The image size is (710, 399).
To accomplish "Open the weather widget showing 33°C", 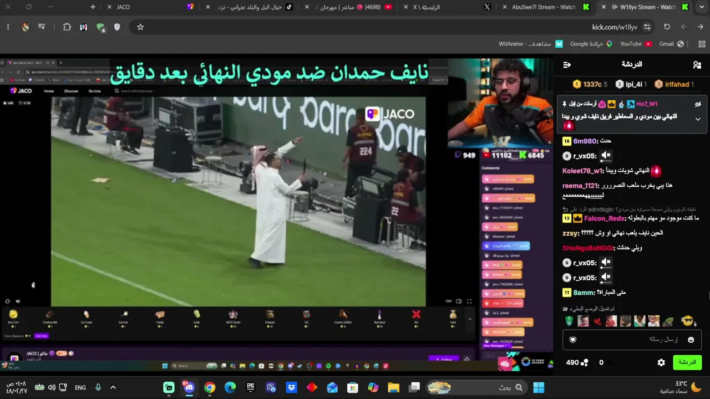I will 681,387.
